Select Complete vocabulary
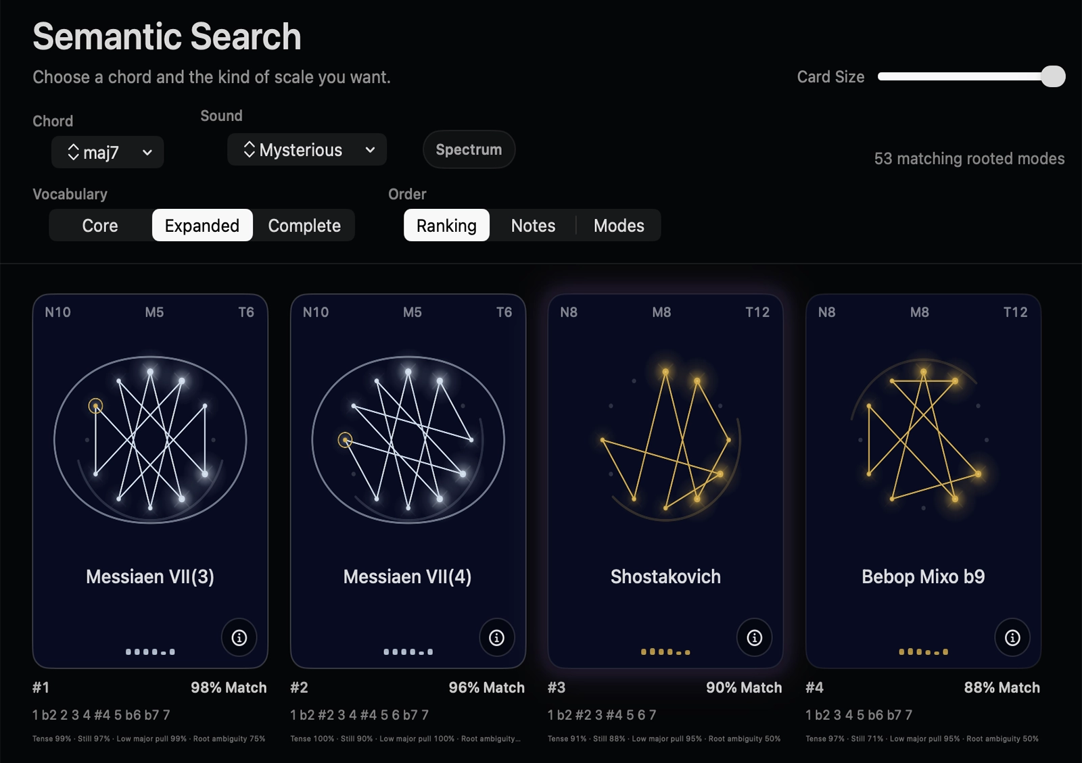 click(304, 225)
